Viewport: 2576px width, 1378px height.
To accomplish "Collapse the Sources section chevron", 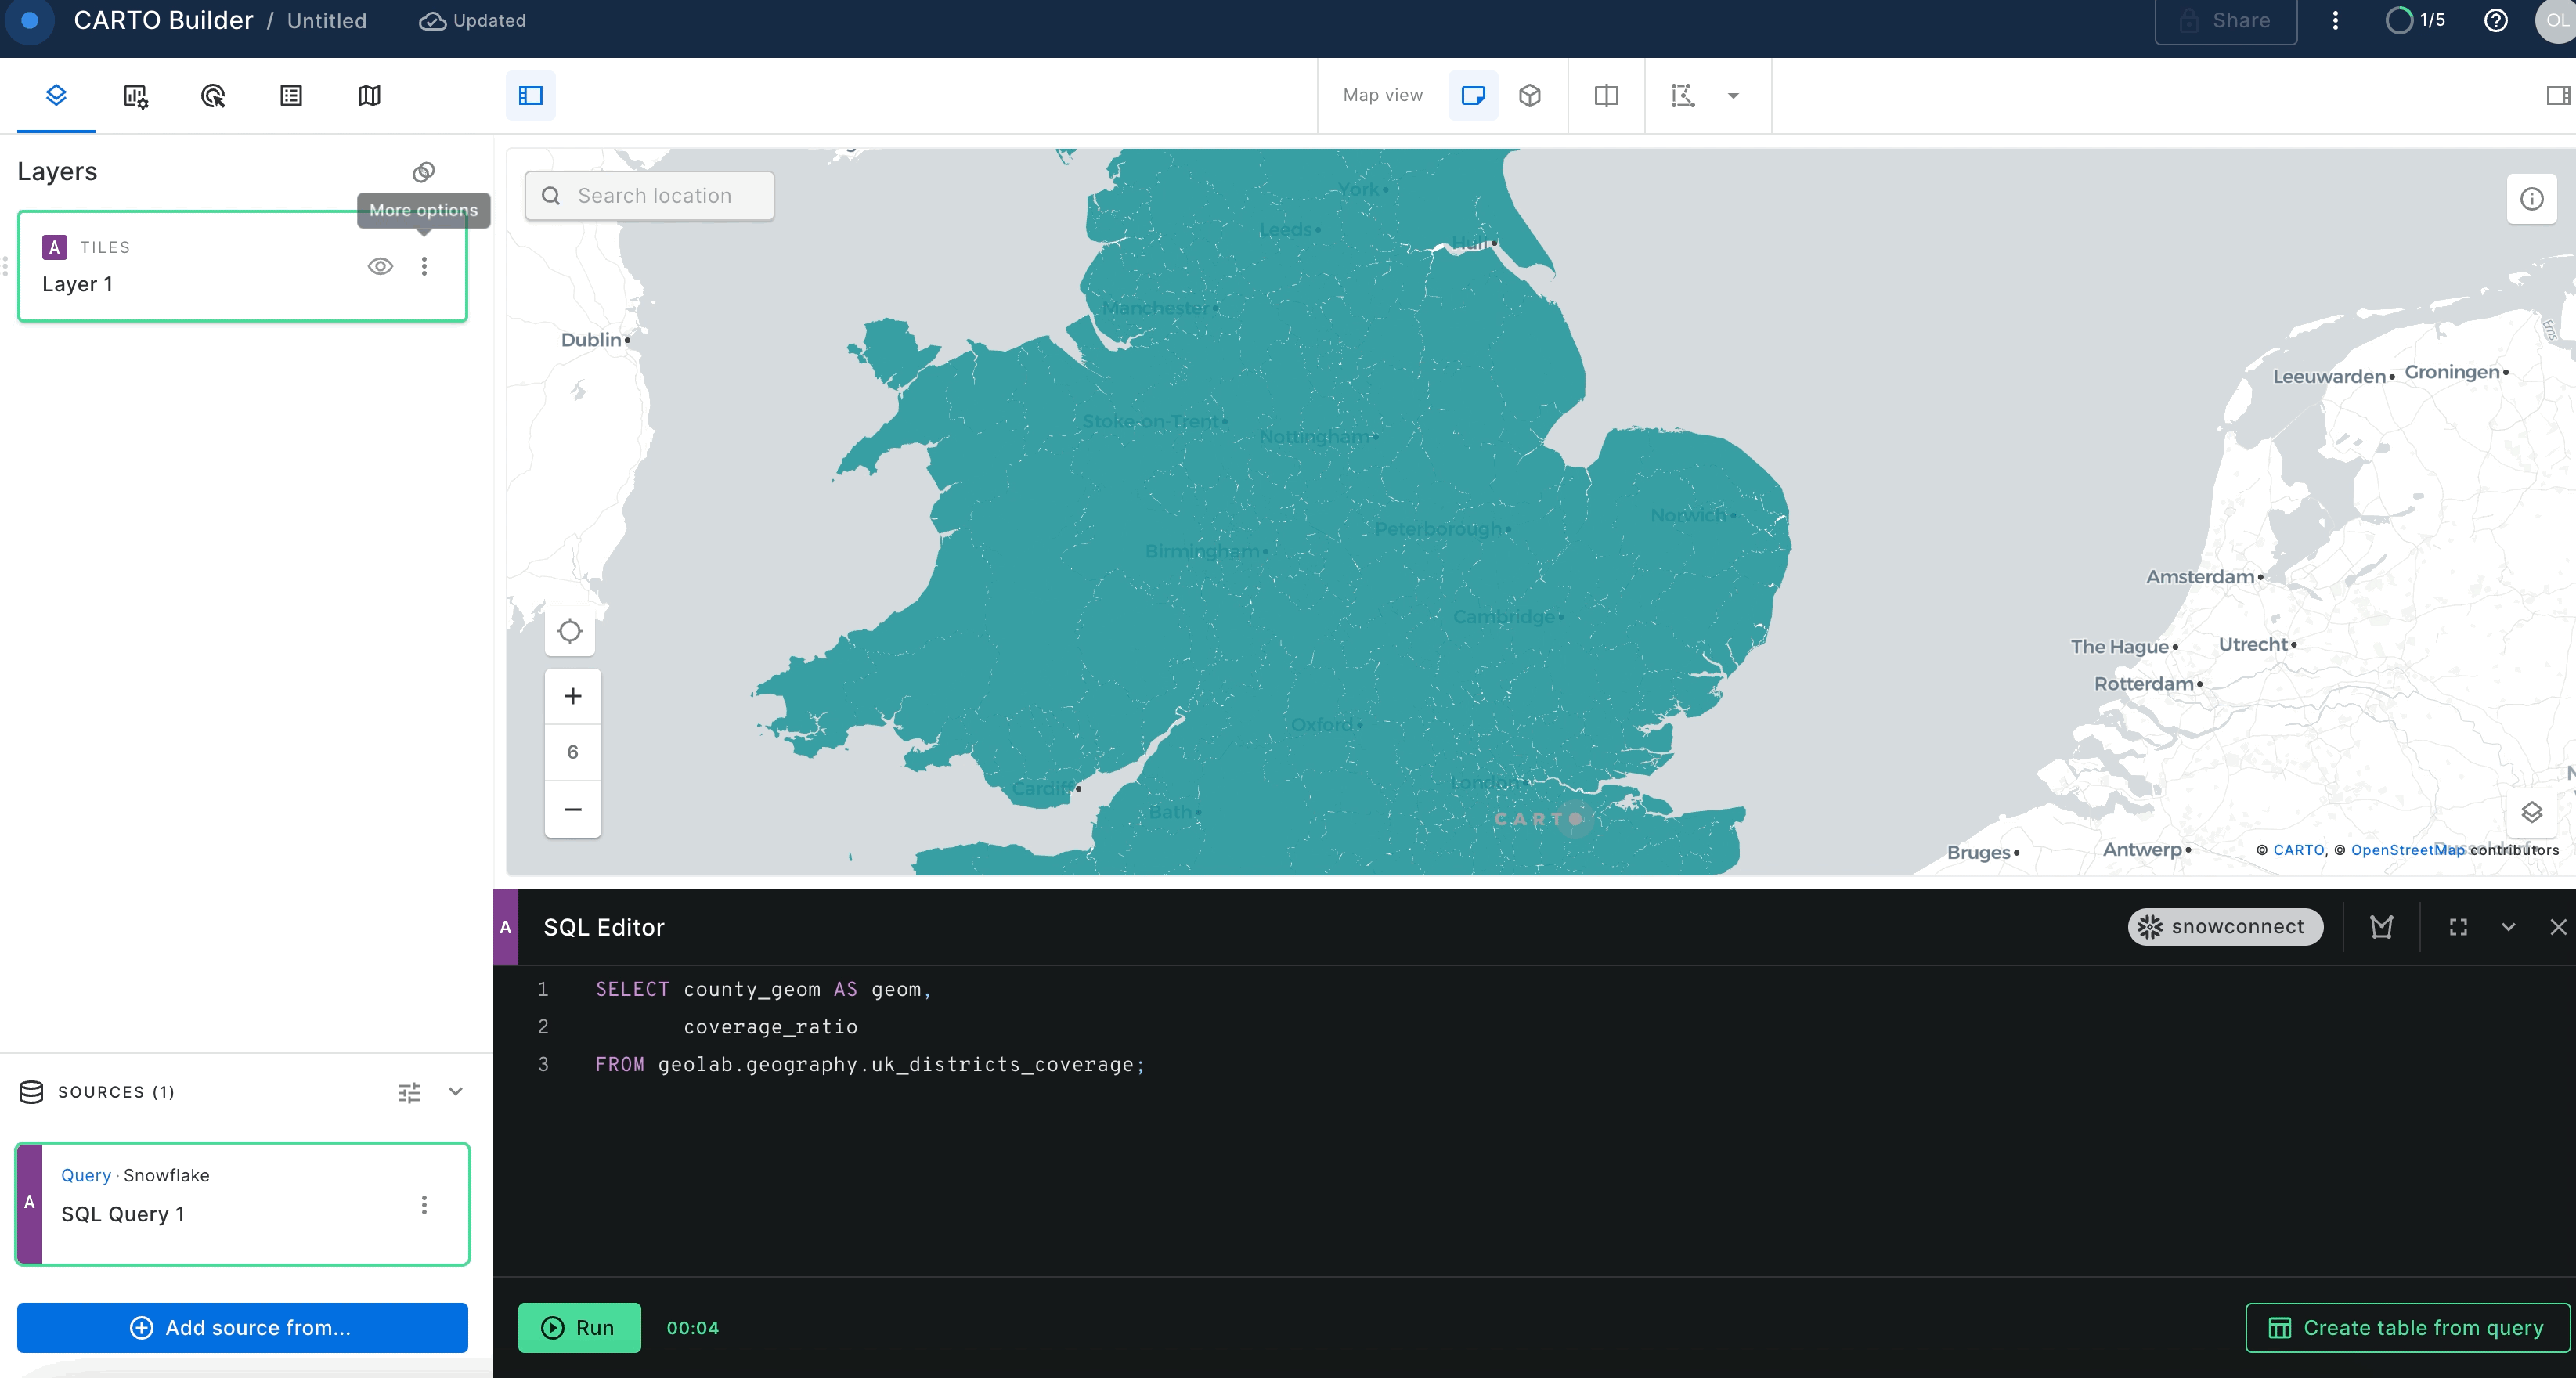I will click(455, 1091).
